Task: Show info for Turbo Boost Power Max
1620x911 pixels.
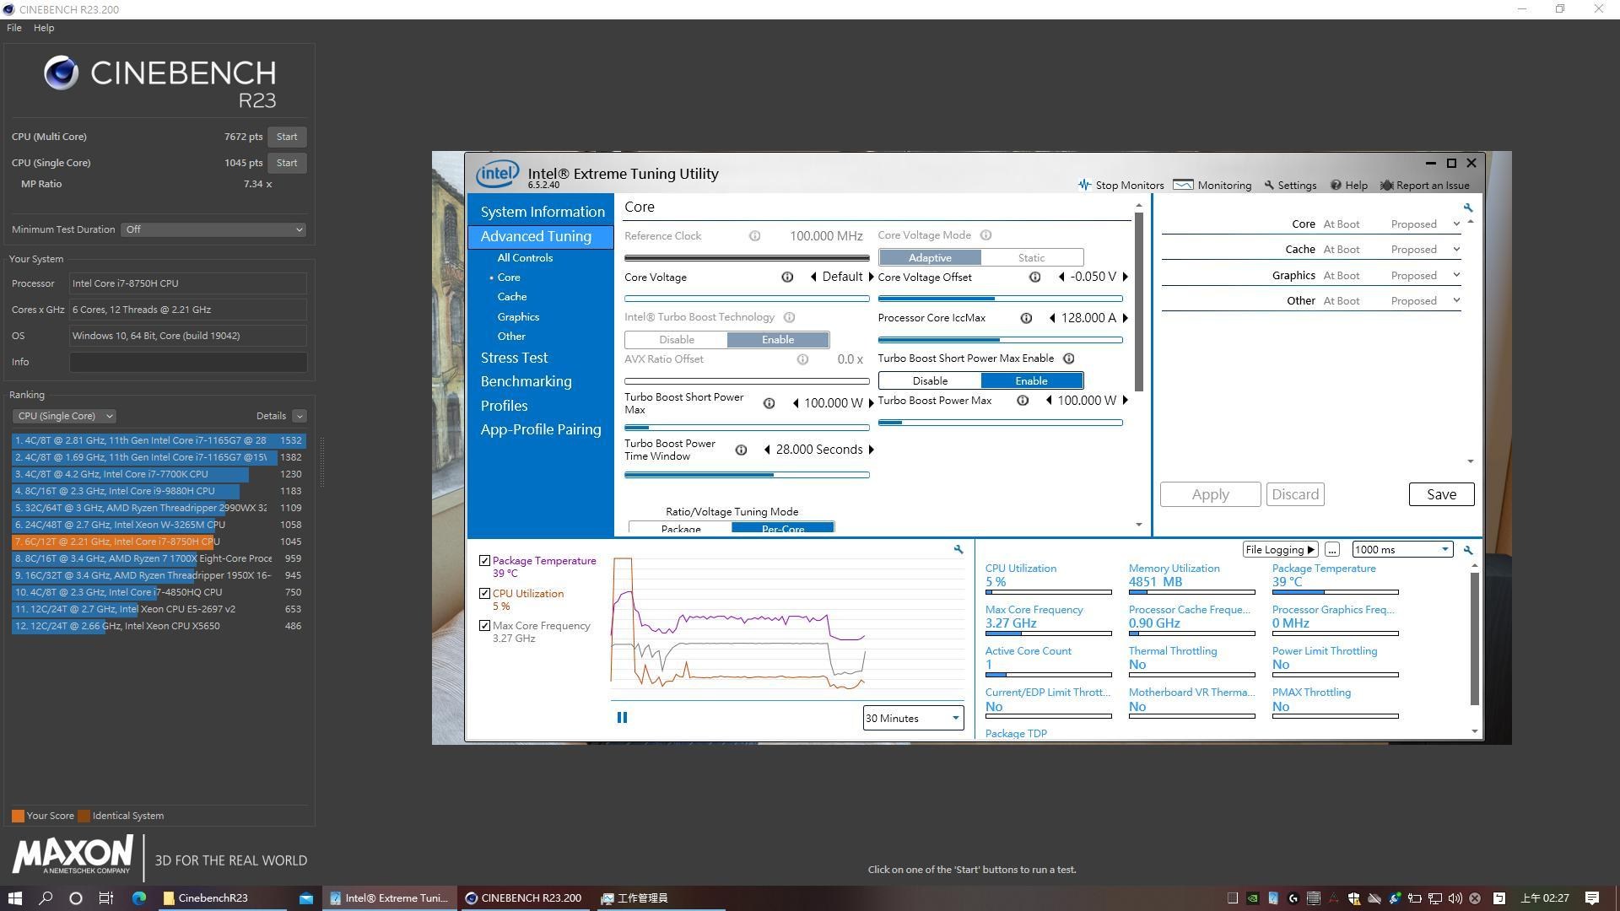Action: (x=1023, y=401)
